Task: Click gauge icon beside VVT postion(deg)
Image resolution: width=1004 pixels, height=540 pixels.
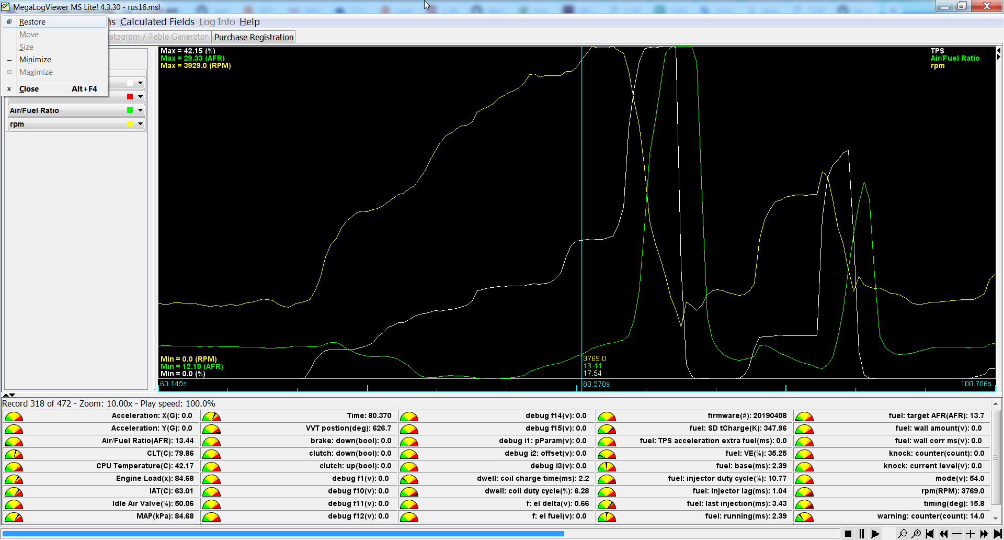Action: tap(211, 429)
